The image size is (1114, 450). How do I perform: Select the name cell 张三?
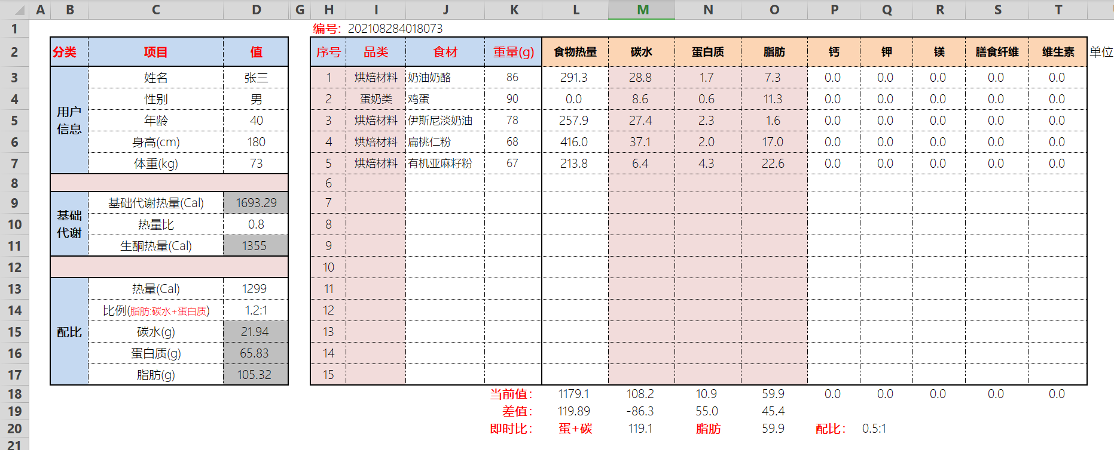coord(256,78)
